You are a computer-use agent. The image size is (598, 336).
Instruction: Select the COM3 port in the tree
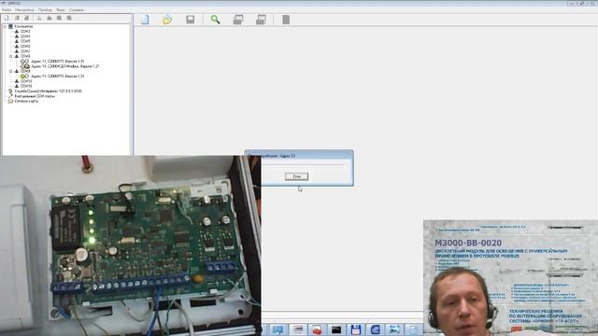tap(25, 31)
